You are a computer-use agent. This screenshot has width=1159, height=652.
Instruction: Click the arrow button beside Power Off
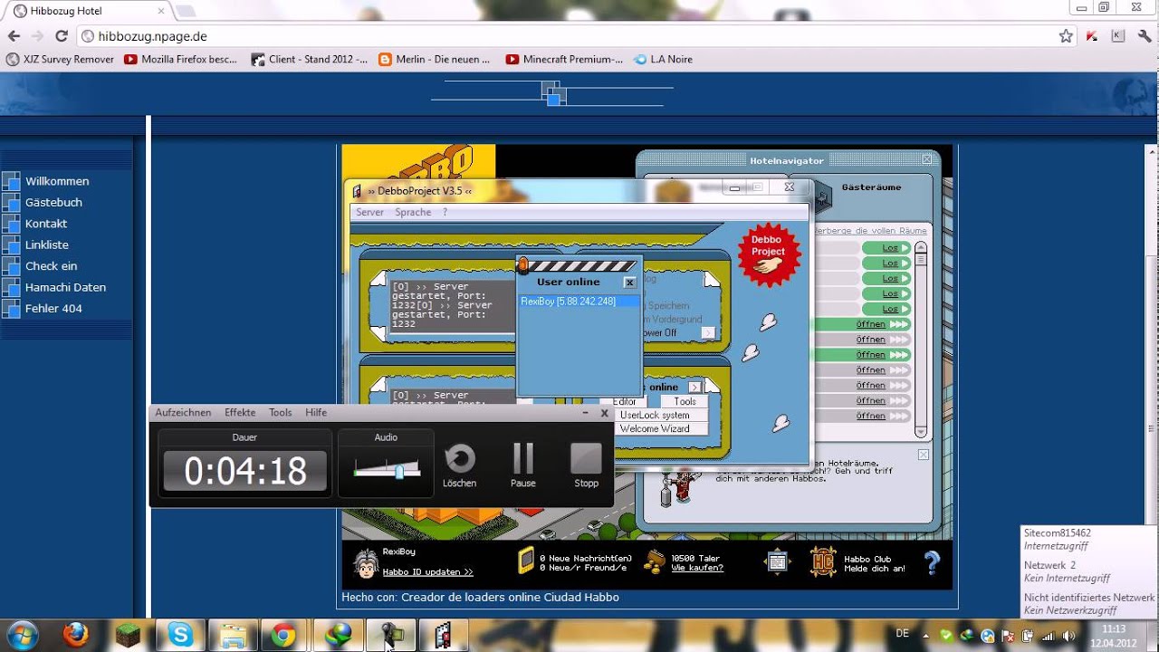pos(708,332)
